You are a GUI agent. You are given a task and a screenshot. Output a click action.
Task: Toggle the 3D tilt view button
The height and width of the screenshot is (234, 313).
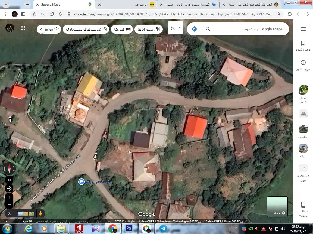(9, 180)
